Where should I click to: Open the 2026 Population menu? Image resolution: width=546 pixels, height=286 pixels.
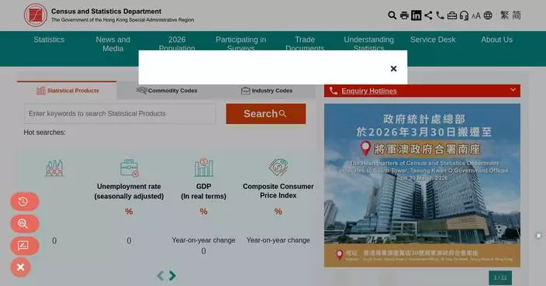[x=177, y=44]
